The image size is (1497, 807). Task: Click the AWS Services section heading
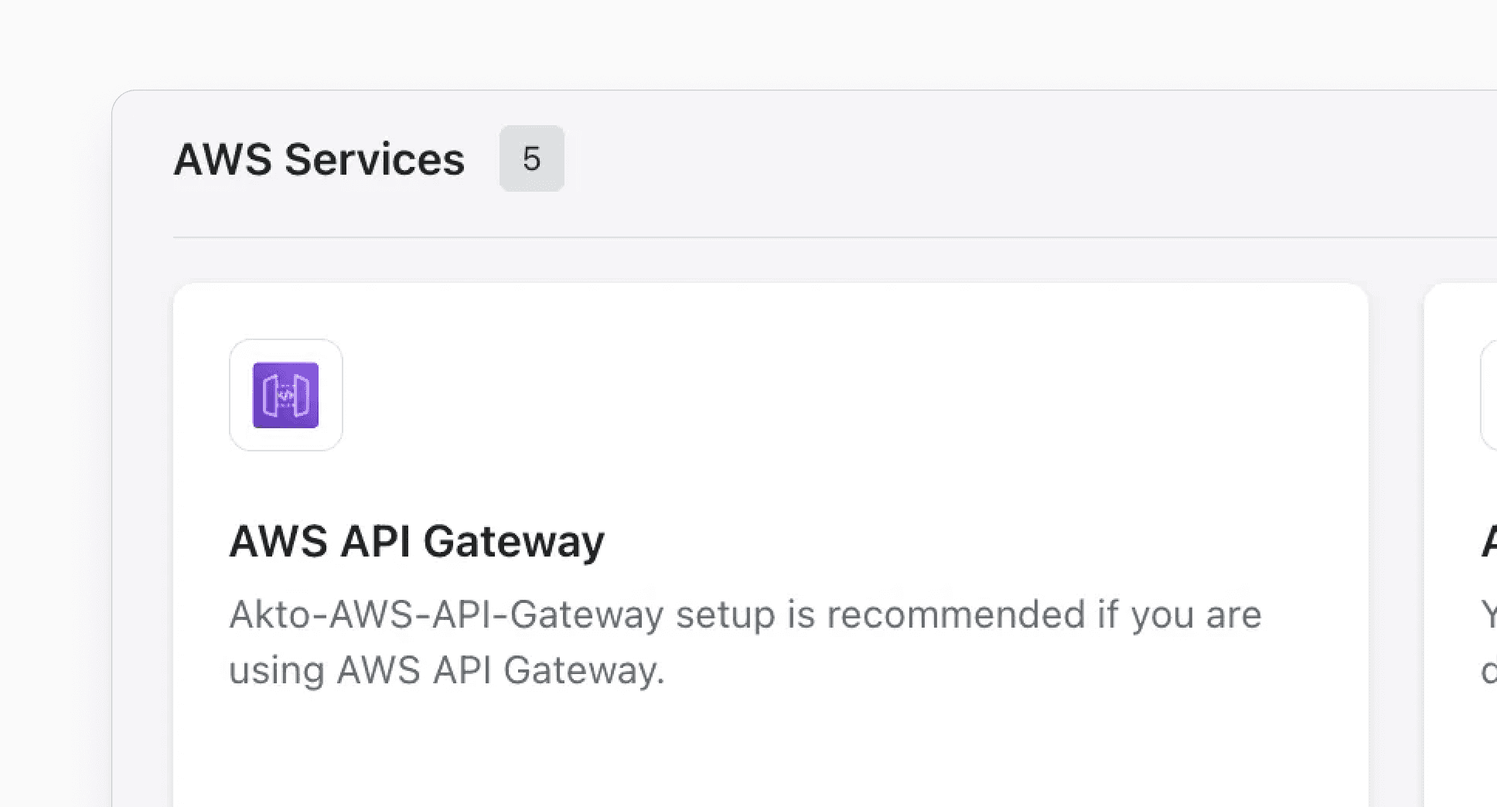pyautogui.click(x=319, y=159)
